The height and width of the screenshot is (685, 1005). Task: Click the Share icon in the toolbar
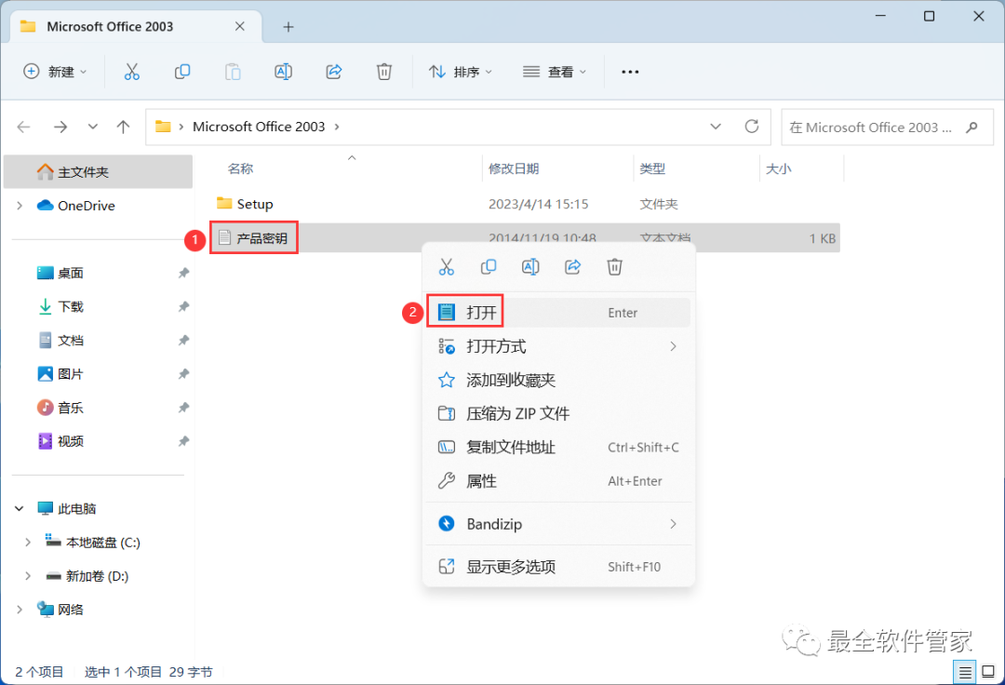coord(334,72)
